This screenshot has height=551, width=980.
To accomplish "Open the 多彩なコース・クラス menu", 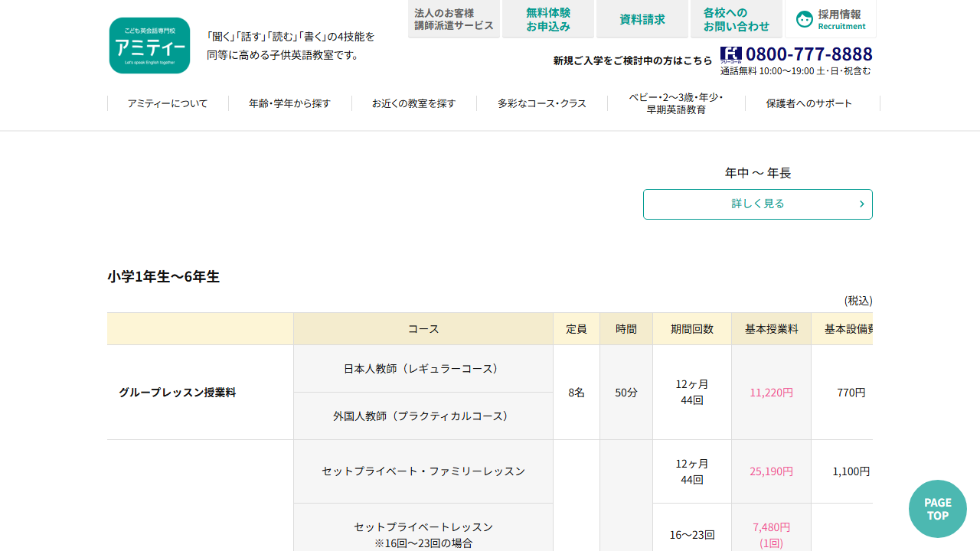I will 542,103.
